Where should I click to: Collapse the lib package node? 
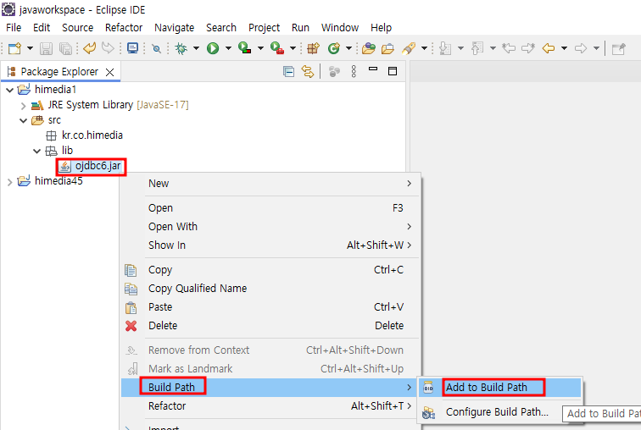click(x=36, y=152)
